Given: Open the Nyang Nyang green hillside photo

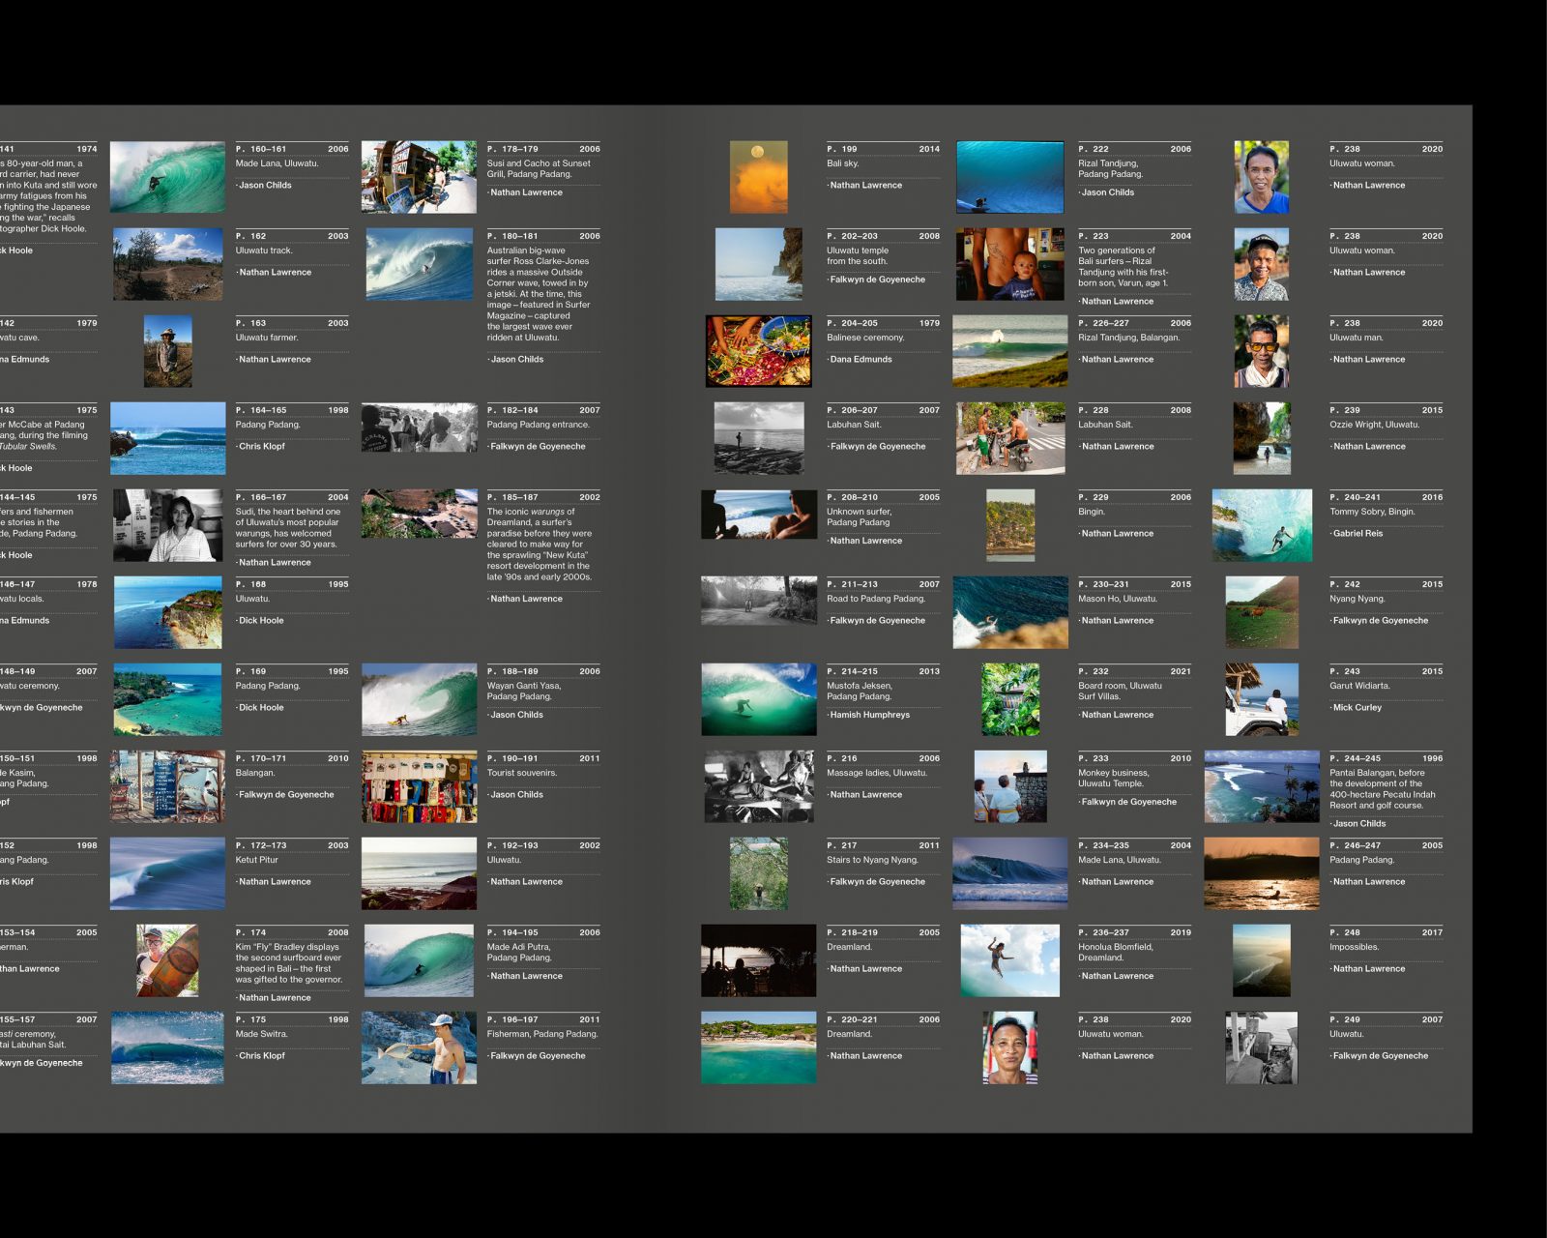Looking at the screenshot, I should (x=1261, y=612).
